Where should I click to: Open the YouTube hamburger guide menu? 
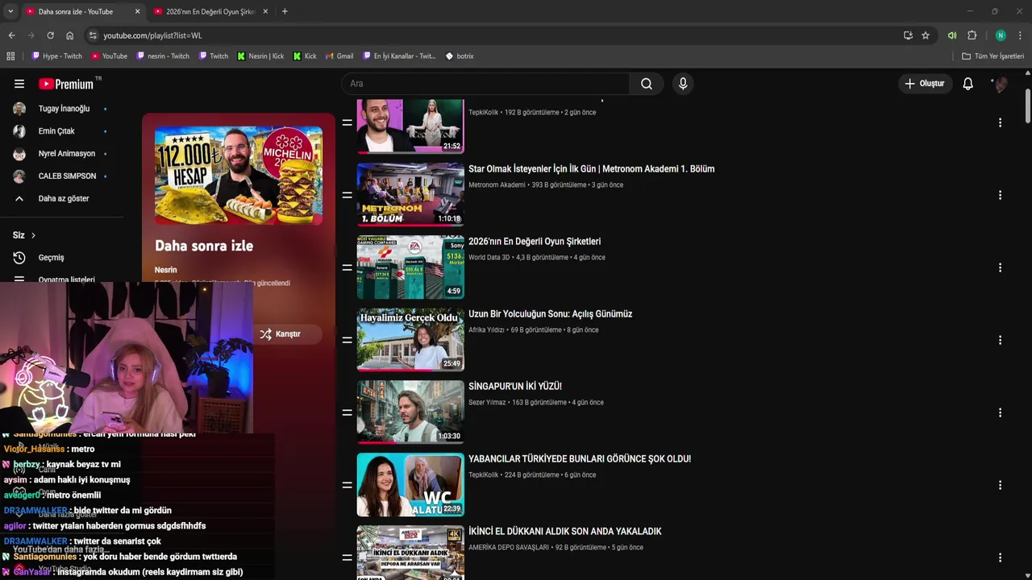point(19,84)
